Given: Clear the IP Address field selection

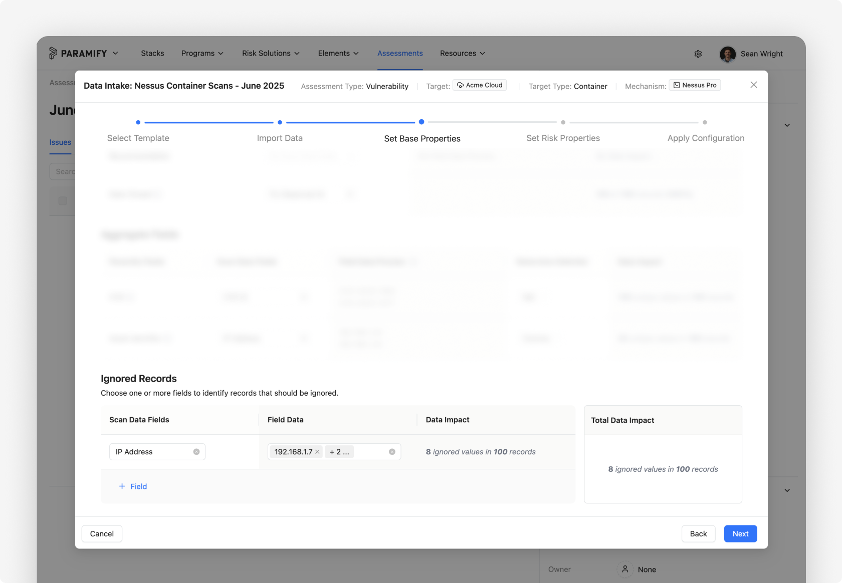Looking at the screenshot, I should (x=196, y=452).
